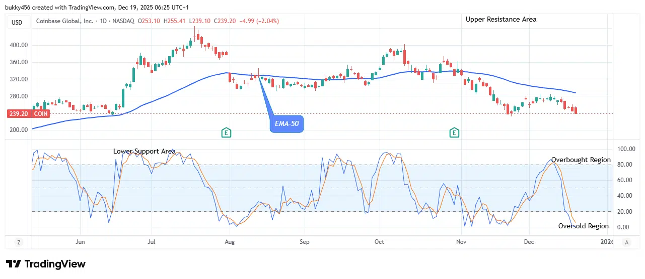Open the USD currency selector
The height and width of the screenshot is (279, 645).
pos(18,22)
